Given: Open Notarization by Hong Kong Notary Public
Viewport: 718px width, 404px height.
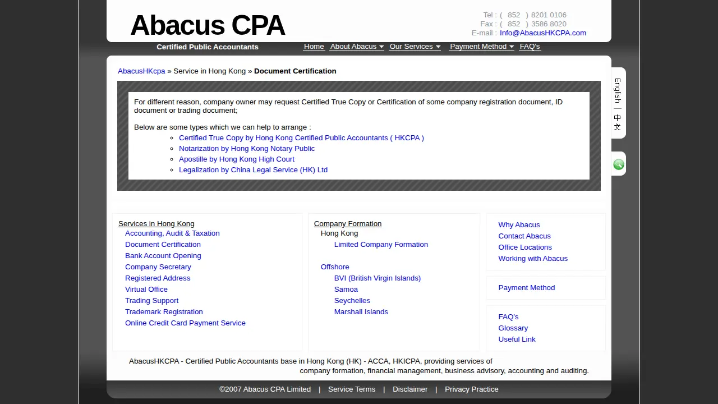Looking at the screenshot, I should (x=247, y=148).
